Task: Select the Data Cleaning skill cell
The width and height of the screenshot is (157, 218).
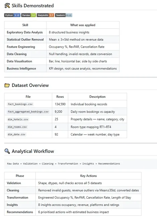Action: pyautogui.click(x=25, y=54)
